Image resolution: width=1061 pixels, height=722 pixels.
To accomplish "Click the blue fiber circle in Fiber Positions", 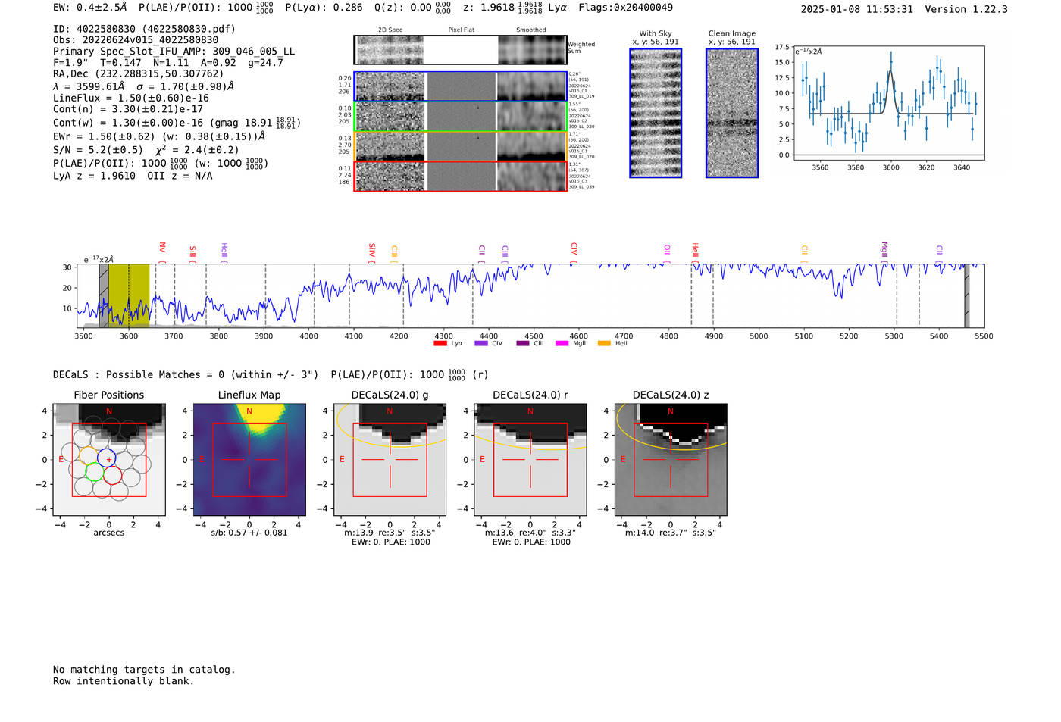I will click(x=107, y=458).
